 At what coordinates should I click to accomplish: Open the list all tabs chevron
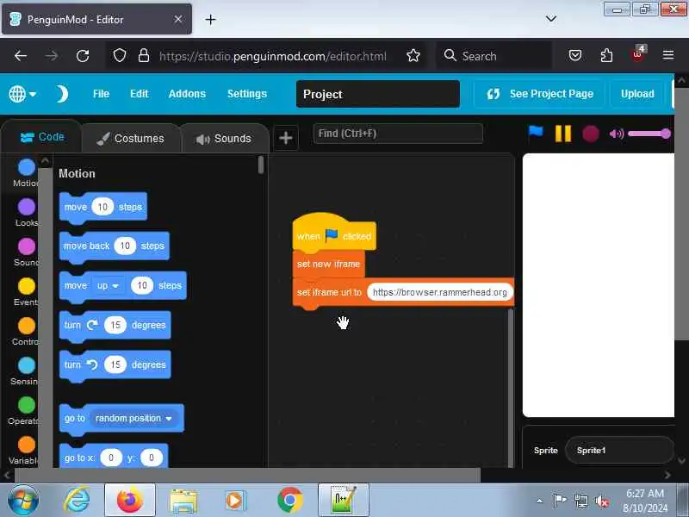point(550,18)
